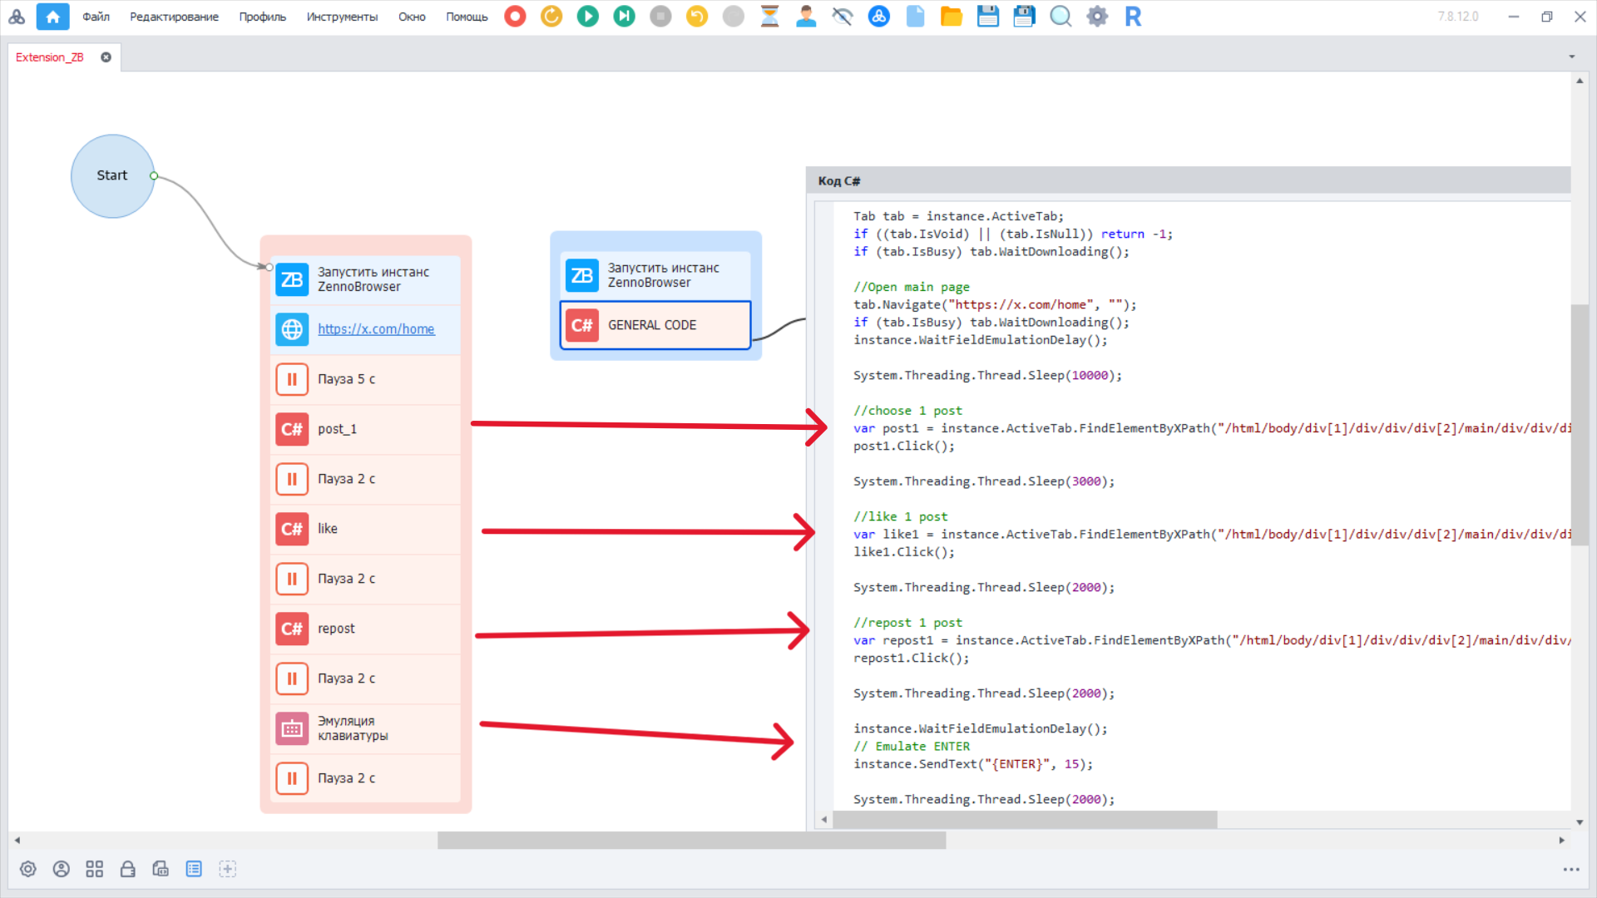The height and width of the screenshot is (898, 1597).
Task: Expand the tab list dropdown arrow at right
Action: point(1572,57)
